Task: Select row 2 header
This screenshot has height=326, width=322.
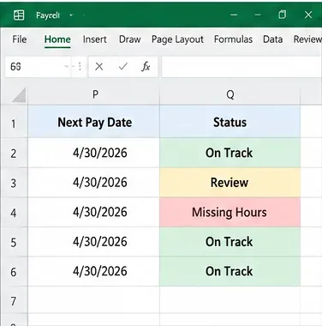Action: (x=14, y=154)
